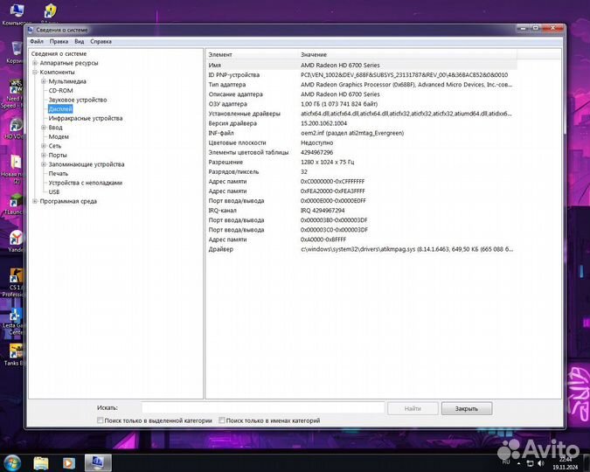Click the System Information taskbar icon
The width and height of the screenshot is (590, 472).
point(96,462)
